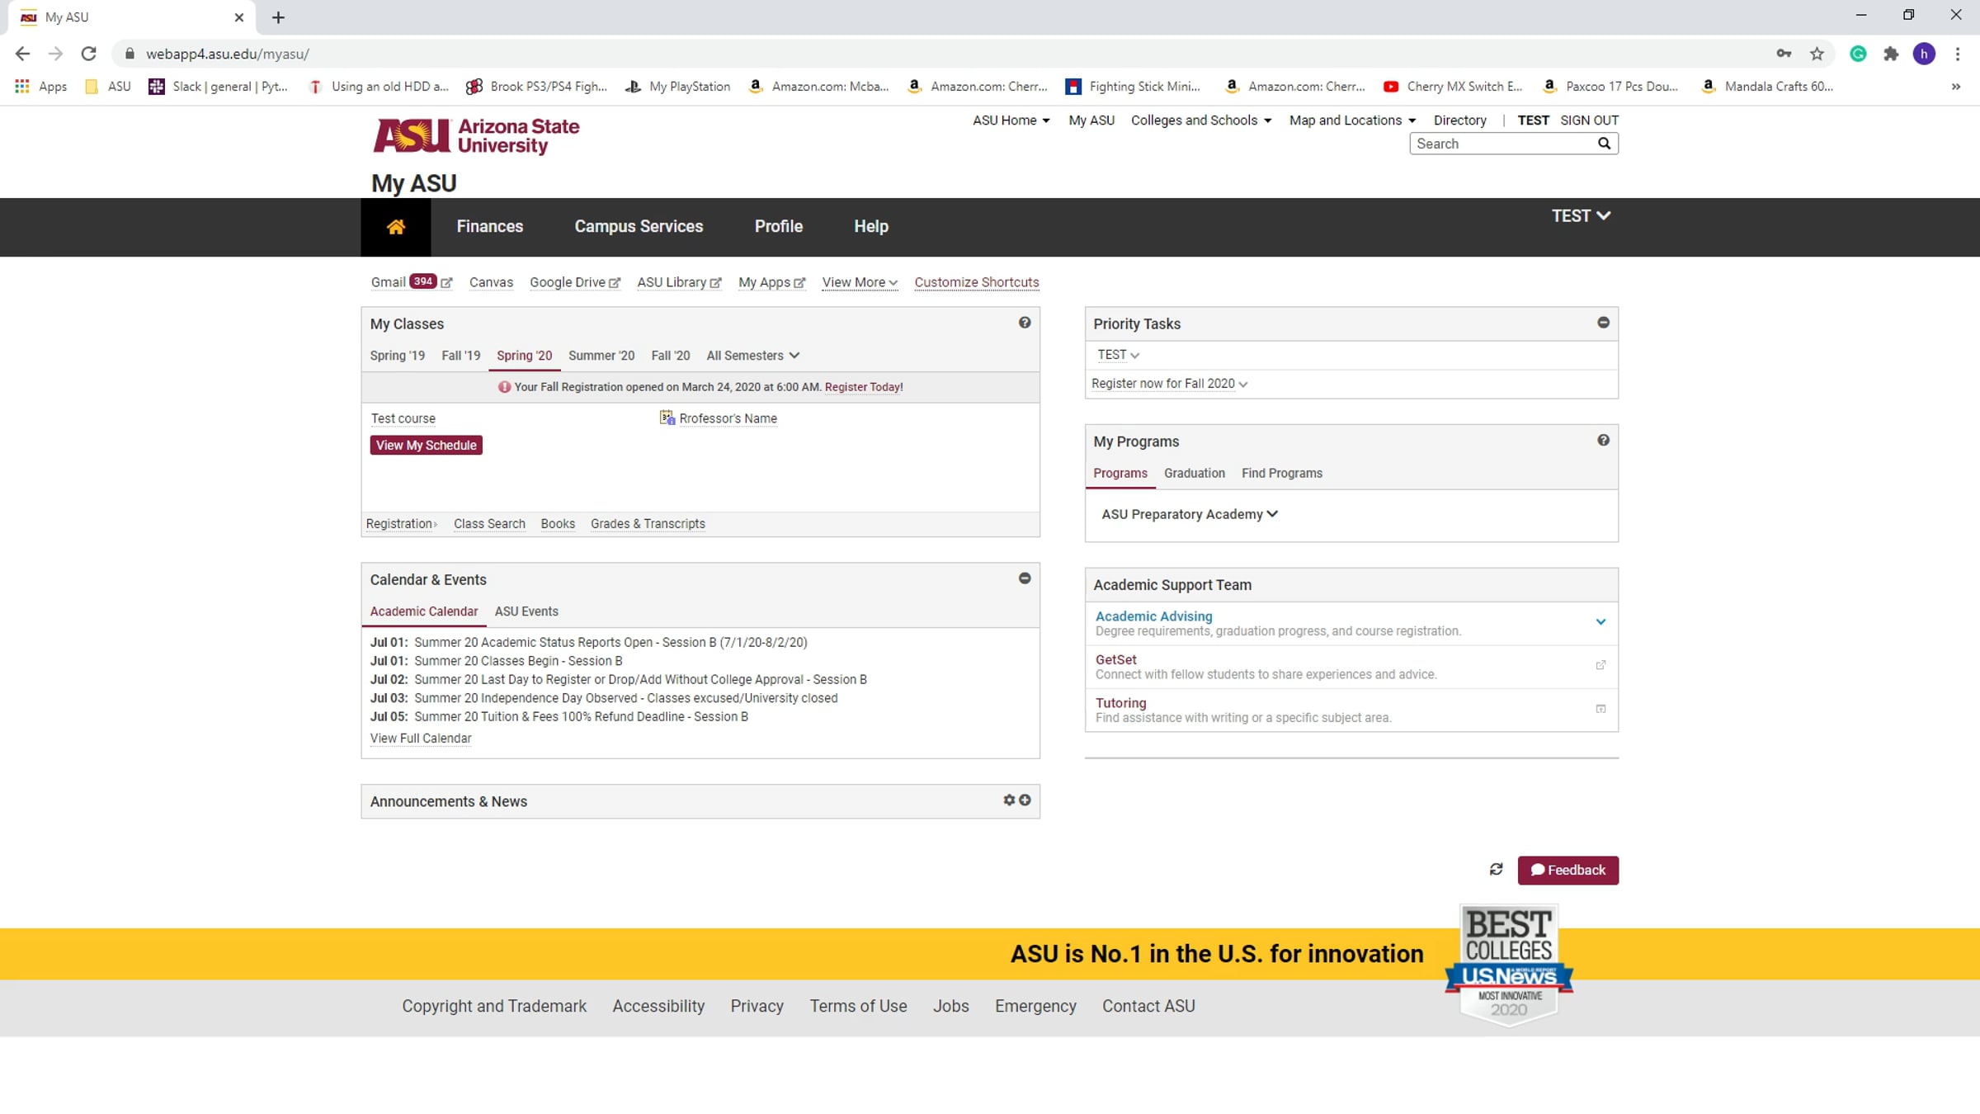
Task: Expand Colleges and Schools dropdown
Action: tap(1201, 120)
